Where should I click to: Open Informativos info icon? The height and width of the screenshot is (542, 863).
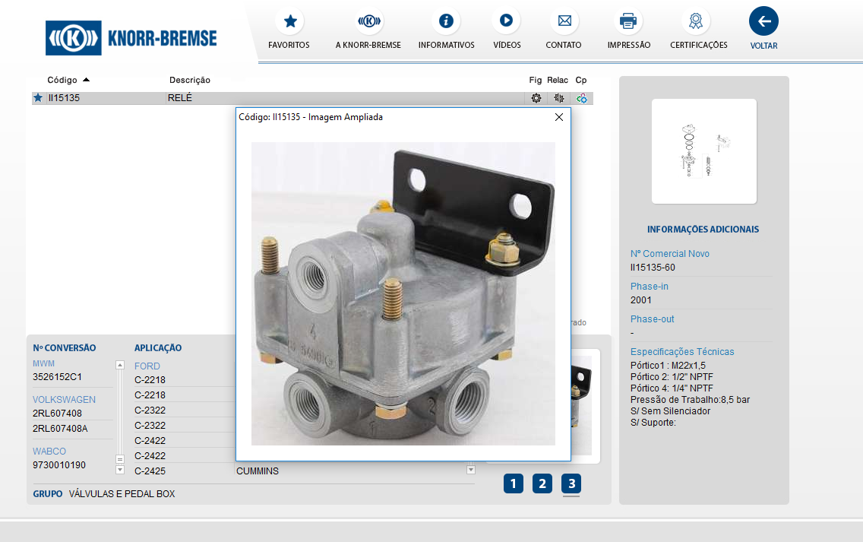(446, 21)
